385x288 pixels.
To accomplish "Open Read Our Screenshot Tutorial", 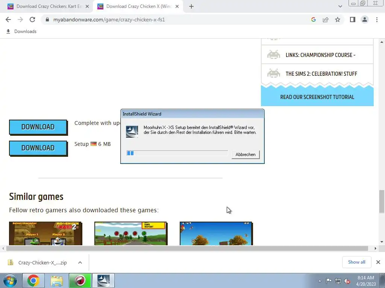I will pos(317,97).
